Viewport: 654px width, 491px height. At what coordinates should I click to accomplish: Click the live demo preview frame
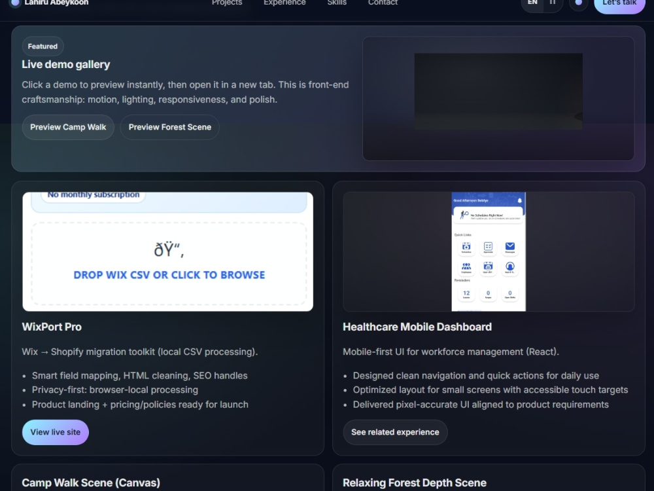point(498,99)
